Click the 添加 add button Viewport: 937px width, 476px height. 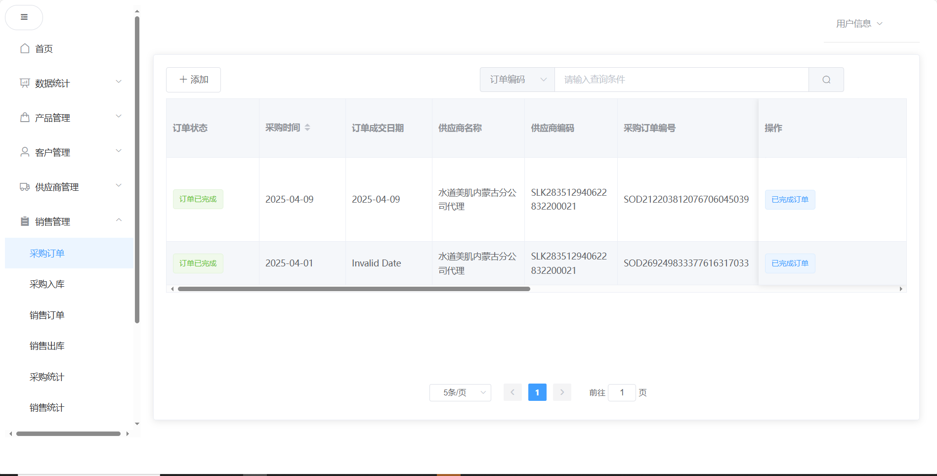(193, 80)
